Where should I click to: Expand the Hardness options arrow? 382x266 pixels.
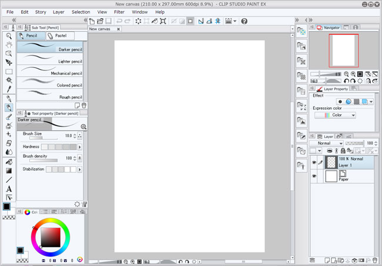[x=80, y=147]
